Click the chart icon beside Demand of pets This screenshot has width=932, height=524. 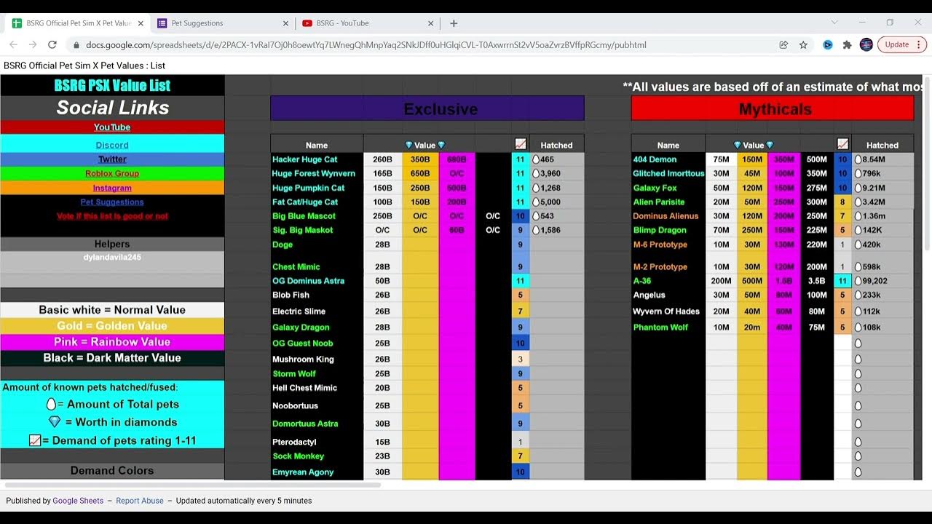[x=35, y=440]
